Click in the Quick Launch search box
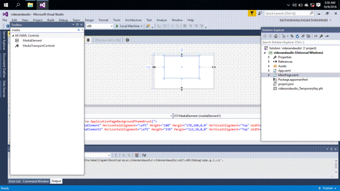Image resolution: width=340 pixels, height=191 pixels. [289, 14]
